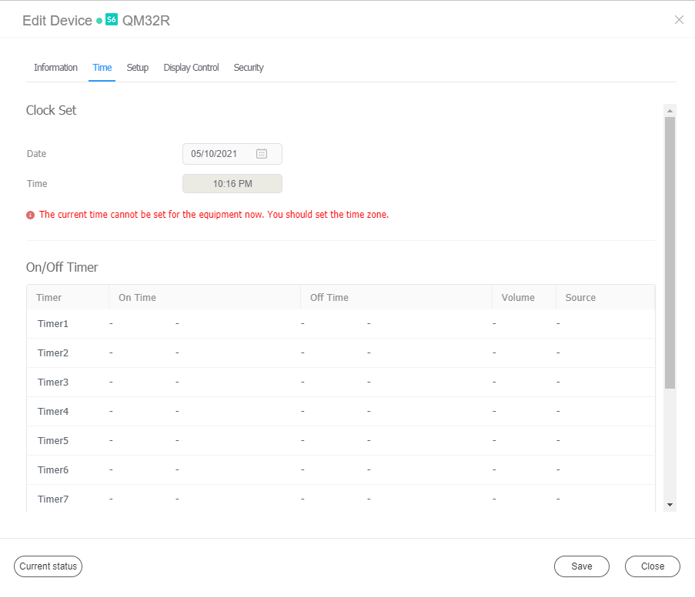Screen dimensions: 695x598
Task: Open the calendar date picker icon
Action: pos(262,153)
